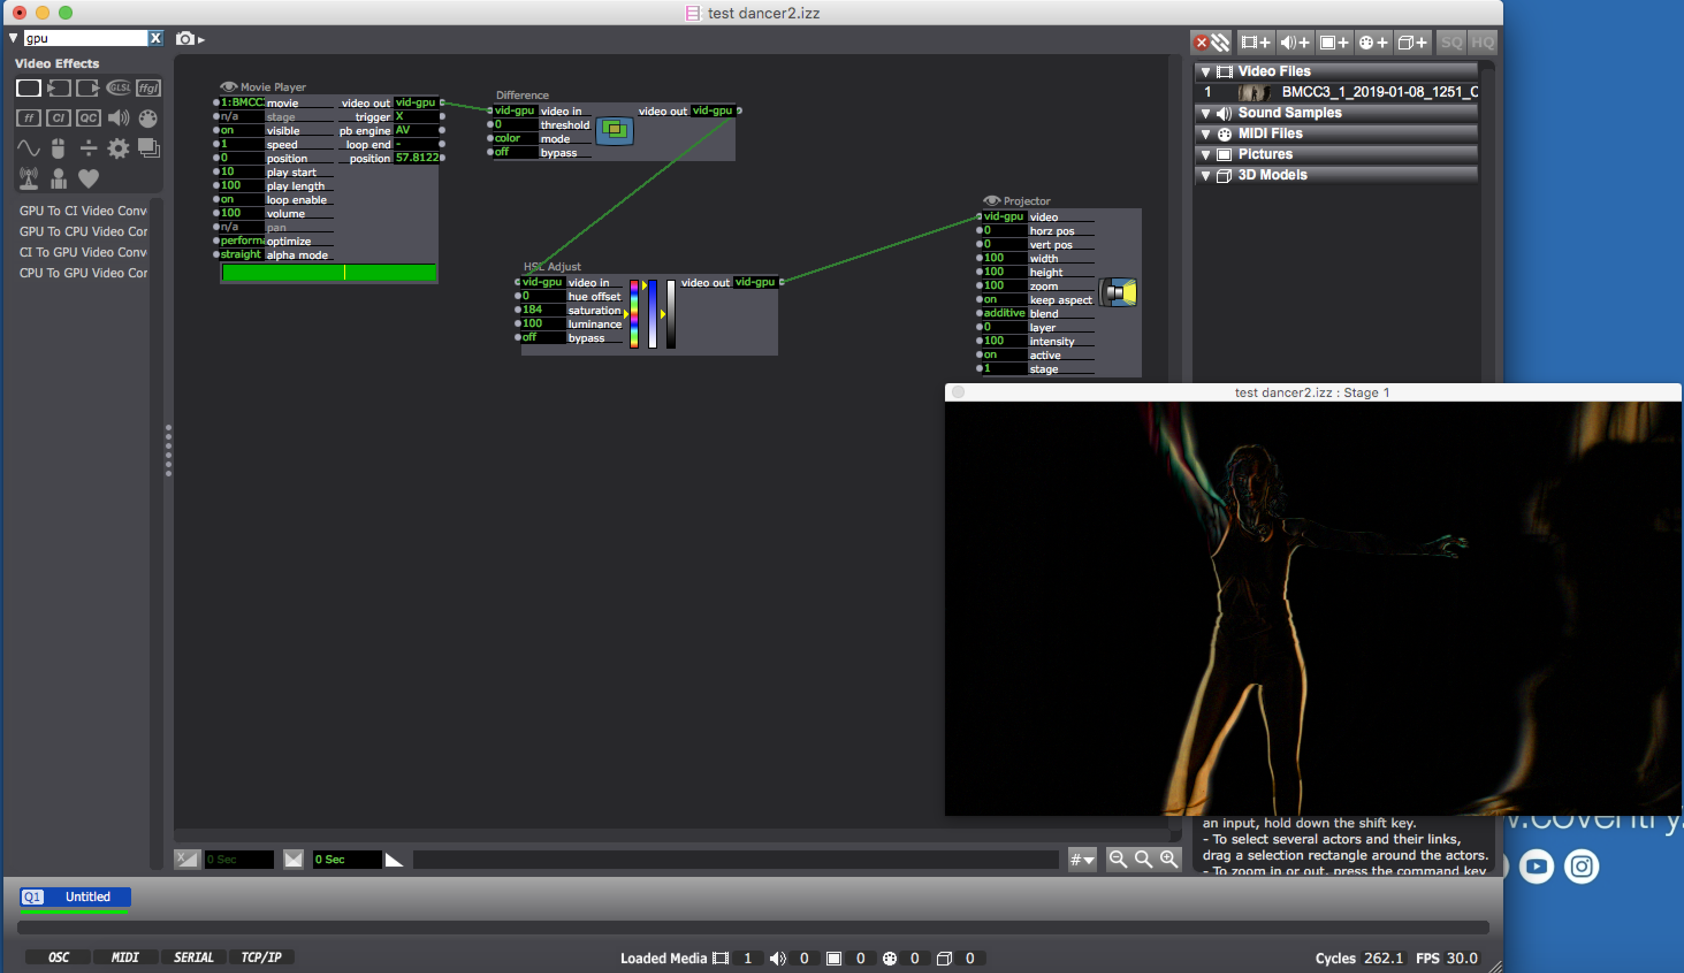This screenshot has width=1684, height=973.
Task: Select the Untitled Q1 scene
Action: pyautogui.click(x=75, y=896)
